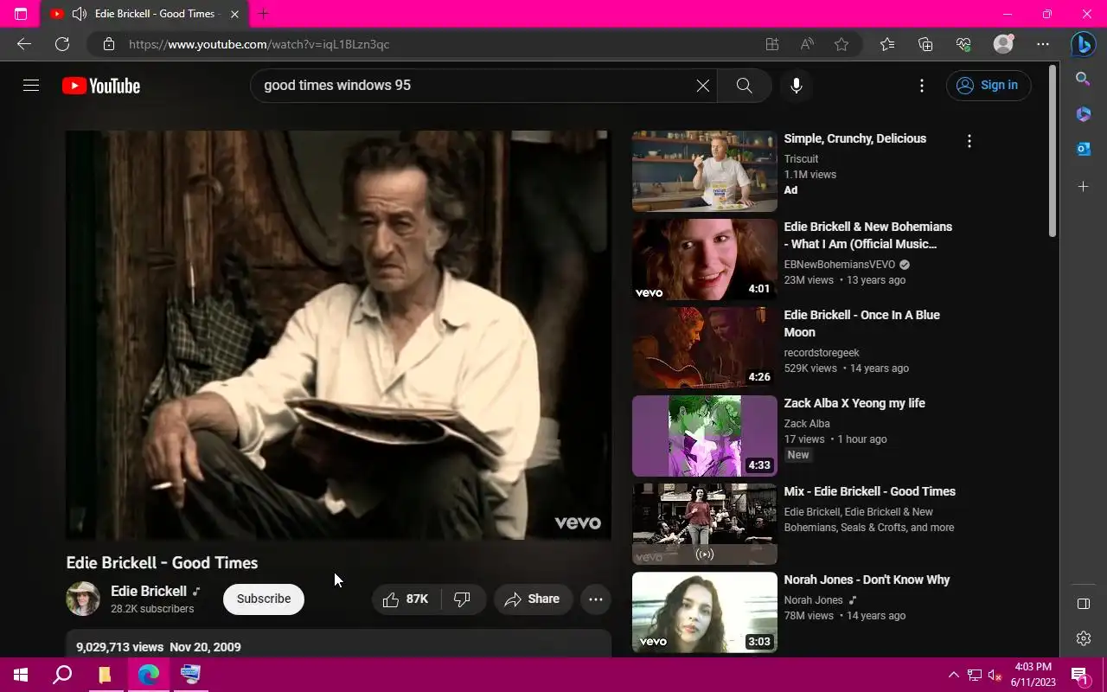Open Microsoft 365 in Edge sidebar
This screenshot has height=692, width=1107.
(1083, 114)
